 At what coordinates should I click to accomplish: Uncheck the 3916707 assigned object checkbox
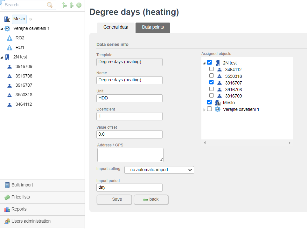(x=211, y=82)
